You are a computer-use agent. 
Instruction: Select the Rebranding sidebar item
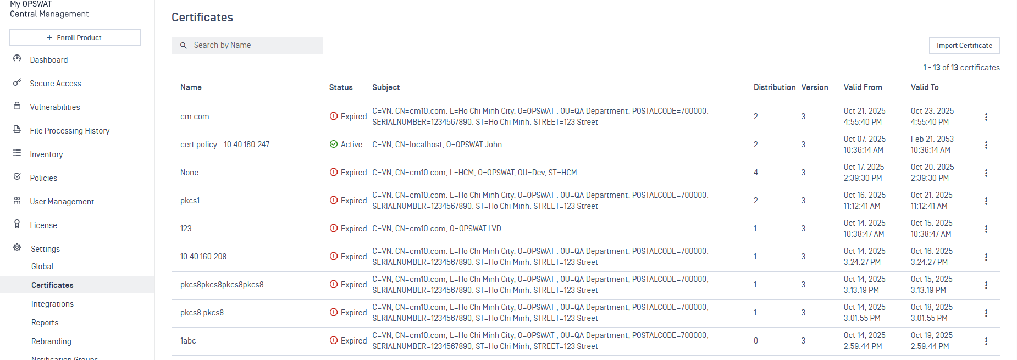click(51, 341)
